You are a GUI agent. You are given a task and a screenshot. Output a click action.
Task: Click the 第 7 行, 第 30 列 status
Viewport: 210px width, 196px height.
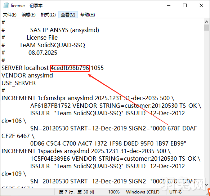(x=76, y=192)
